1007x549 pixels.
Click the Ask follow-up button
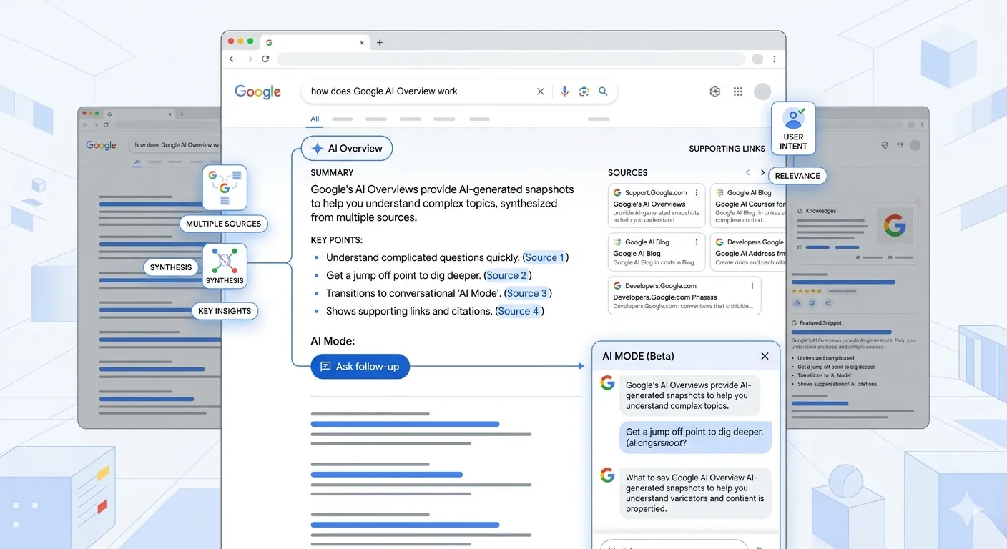point(360,367)
